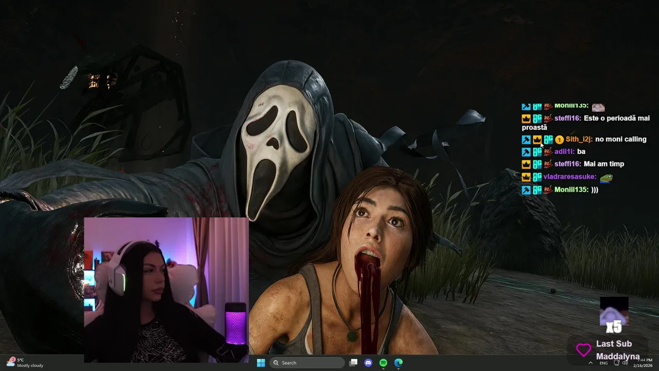The height and width of the screenshot is (371, 659).
Task: Click the taskbar Search box
Action: coord(307,363)
